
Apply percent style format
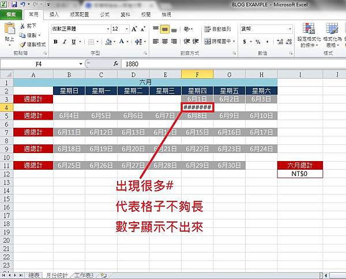click(x=258, y=41)
